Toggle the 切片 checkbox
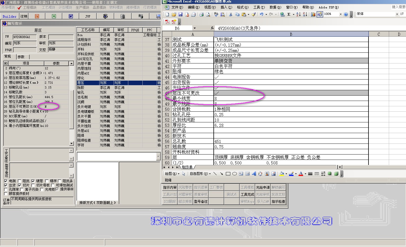406x247 pixels. tap(19, 185)
